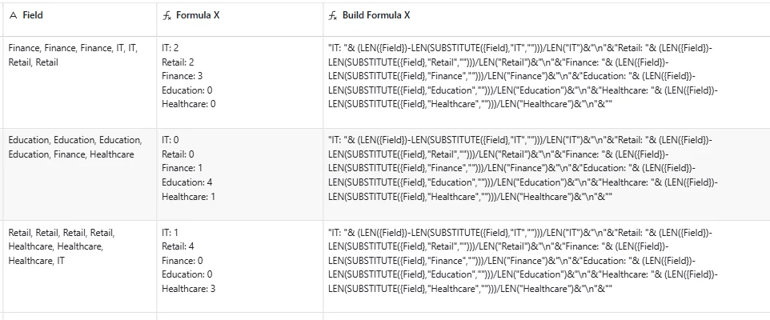
Task: Click the text-type icon beside Field header
Action: click(14, 16)
